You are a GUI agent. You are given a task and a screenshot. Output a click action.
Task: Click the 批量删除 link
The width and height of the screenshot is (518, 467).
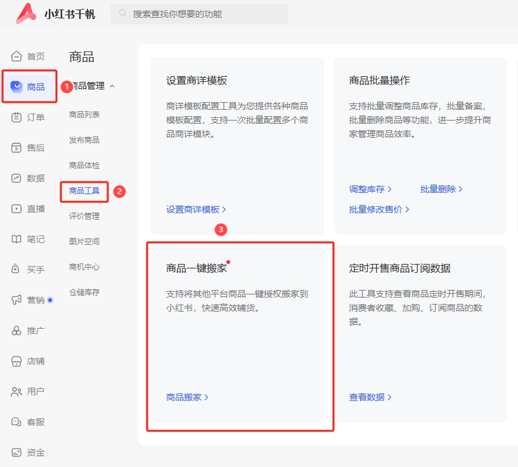click(x=441, y=189)
